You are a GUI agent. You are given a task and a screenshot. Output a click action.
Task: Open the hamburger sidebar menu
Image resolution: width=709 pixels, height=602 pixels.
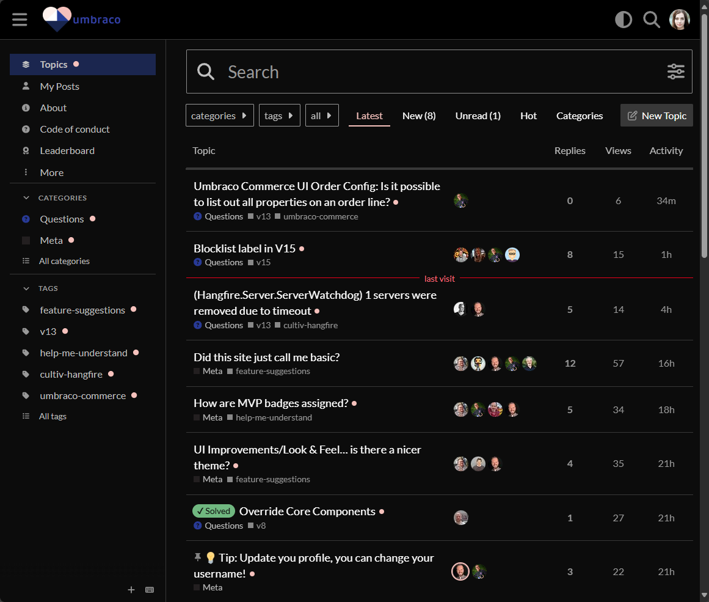click(20, 20)
